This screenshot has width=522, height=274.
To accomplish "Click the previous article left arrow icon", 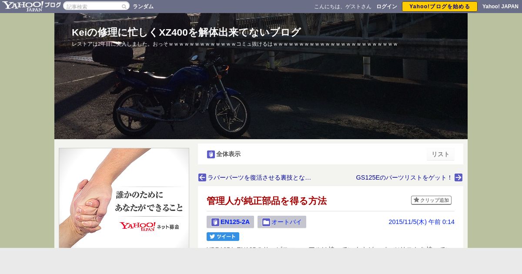I will click(202, 177).
